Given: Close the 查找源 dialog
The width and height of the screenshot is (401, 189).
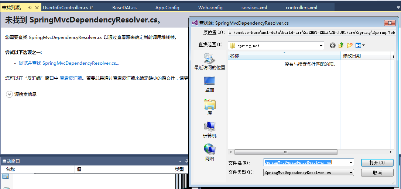Looking at the screenshot, I should click(x=390, y=23).
